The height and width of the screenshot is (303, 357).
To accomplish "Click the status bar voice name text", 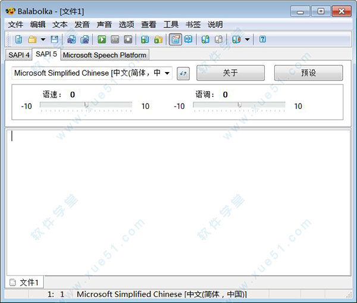I will [x=162, y=294].
